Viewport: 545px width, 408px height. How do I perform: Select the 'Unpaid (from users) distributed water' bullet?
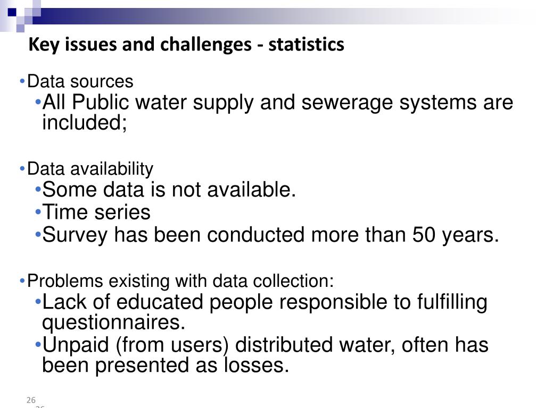pyautogui.click(x=218, y=345)
